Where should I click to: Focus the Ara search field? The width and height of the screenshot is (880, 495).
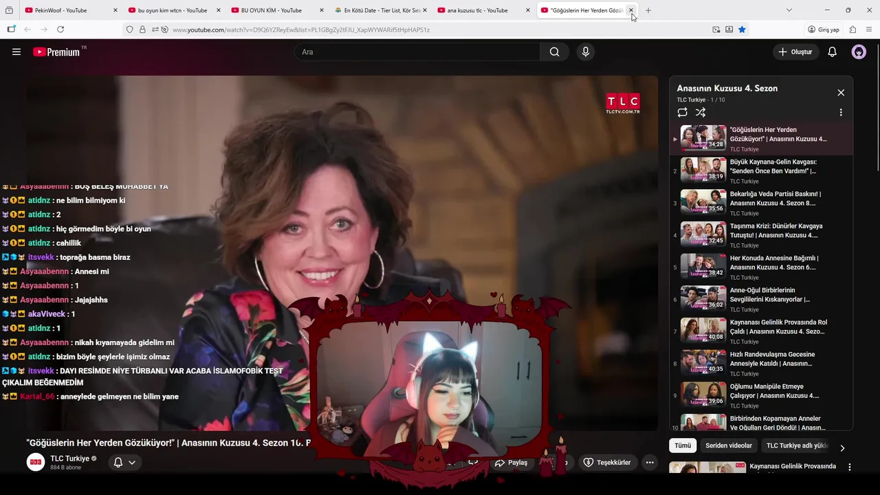coord(419,52)
